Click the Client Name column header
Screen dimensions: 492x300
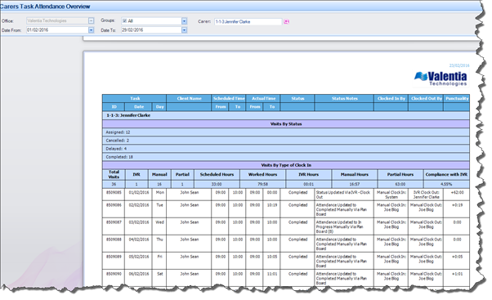click(189, 99)
